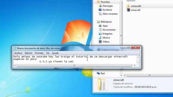Select Bibliotecas in Explorer sidebar
Image resolution: width=173 pixels, height=97 pixels.
[106, 22]
